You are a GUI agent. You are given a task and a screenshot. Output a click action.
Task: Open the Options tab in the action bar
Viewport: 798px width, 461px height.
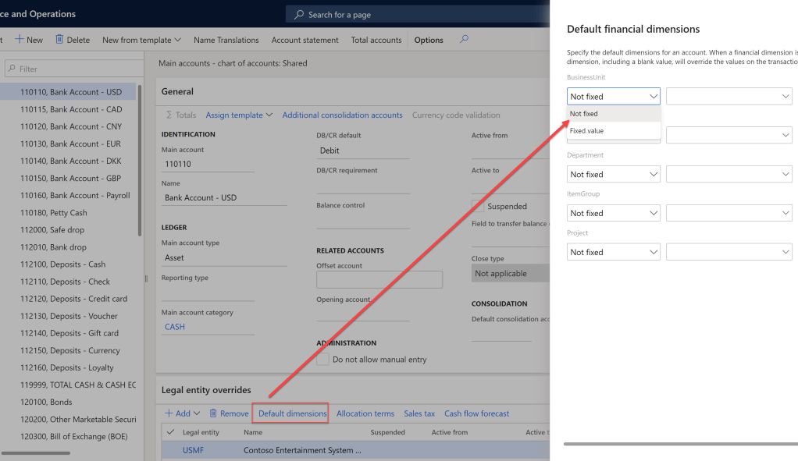pyautogui.click(x=428, y=40)
